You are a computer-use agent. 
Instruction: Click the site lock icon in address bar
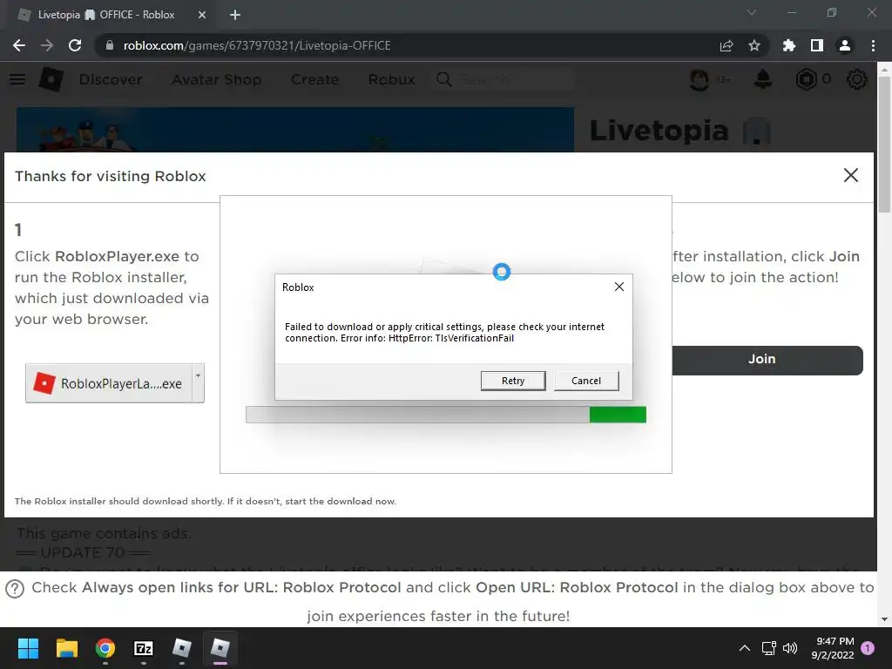click(109, 45)
